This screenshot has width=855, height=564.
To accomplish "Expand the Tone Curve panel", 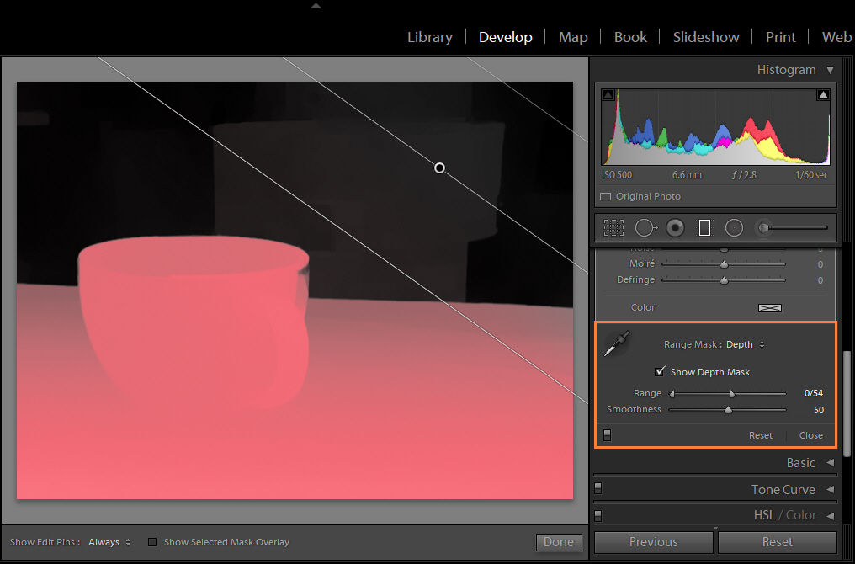I will pos(783,489).
